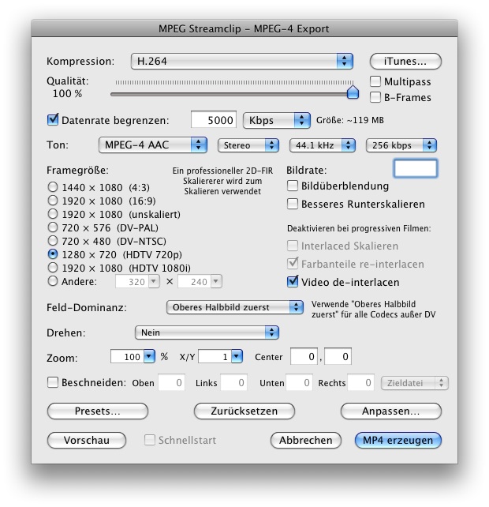Disable Video de-interlacen checkbox

click(293, 282)
